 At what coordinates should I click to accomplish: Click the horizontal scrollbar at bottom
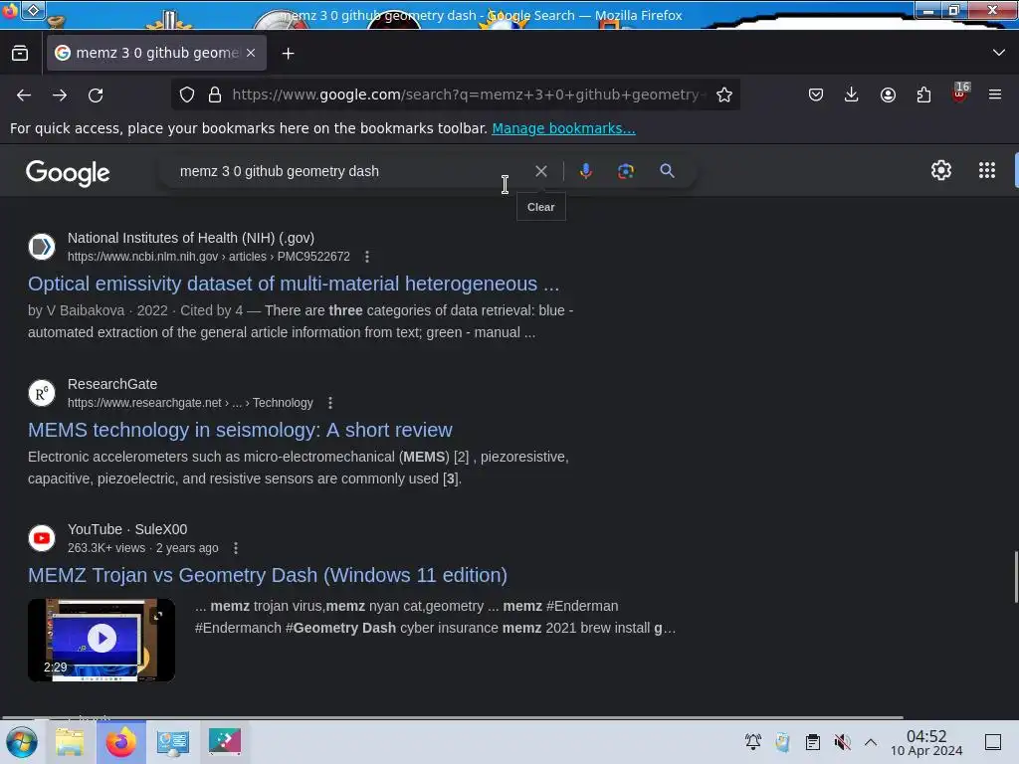pos(452,717)
